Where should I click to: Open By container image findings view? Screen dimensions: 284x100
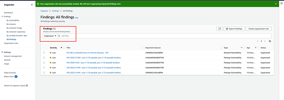click(x=14, y=28)
